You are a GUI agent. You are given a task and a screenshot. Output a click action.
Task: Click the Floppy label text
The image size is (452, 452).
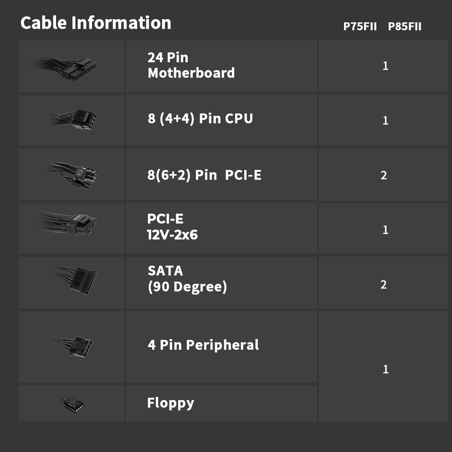pos(170,403)
